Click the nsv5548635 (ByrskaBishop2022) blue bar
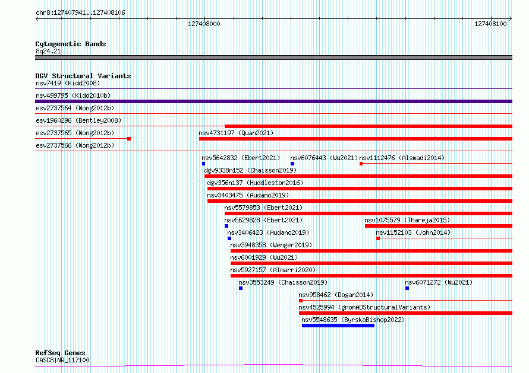This screenshot has height=373, width=529. [x=338, y=326]
